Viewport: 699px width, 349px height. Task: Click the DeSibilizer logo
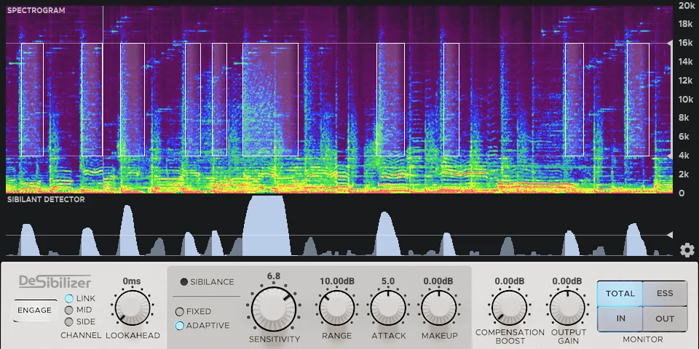[x=55, y=281]
